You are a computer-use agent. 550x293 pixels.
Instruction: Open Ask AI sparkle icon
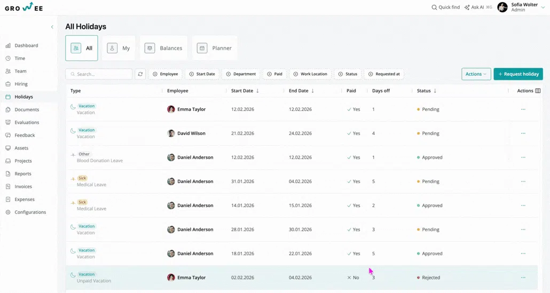[467, 7]
